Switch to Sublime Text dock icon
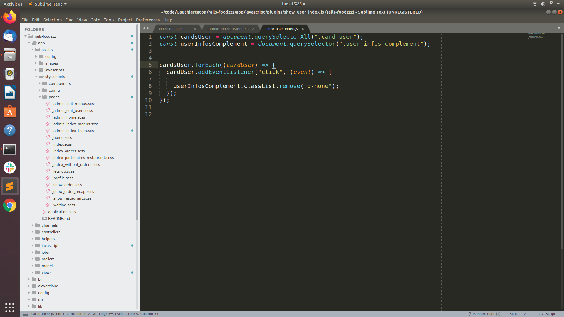The image size is (564, 317). pos(10,186)
